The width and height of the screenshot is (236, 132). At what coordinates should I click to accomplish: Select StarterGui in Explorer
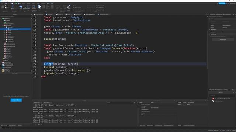click(7, 69)
